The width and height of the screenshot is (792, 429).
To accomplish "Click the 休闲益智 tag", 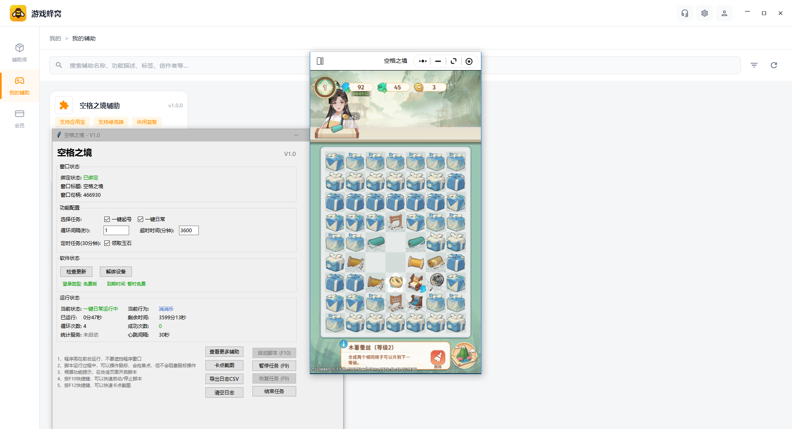I will tap(147, 122).
